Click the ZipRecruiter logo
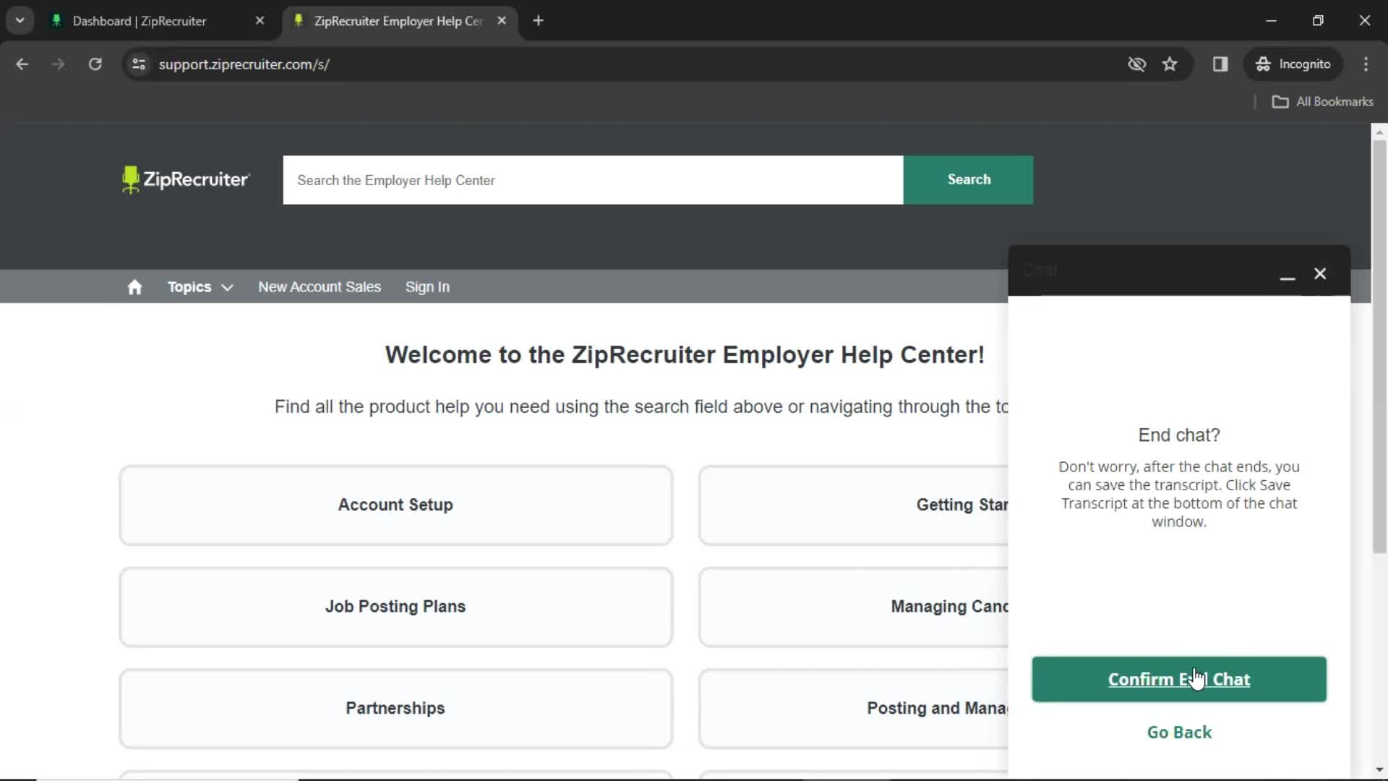Screen dimensions: 1388x781 (186, 179)
